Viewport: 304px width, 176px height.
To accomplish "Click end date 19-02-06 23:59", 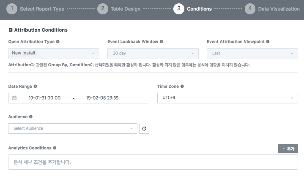I will [102, 98].
